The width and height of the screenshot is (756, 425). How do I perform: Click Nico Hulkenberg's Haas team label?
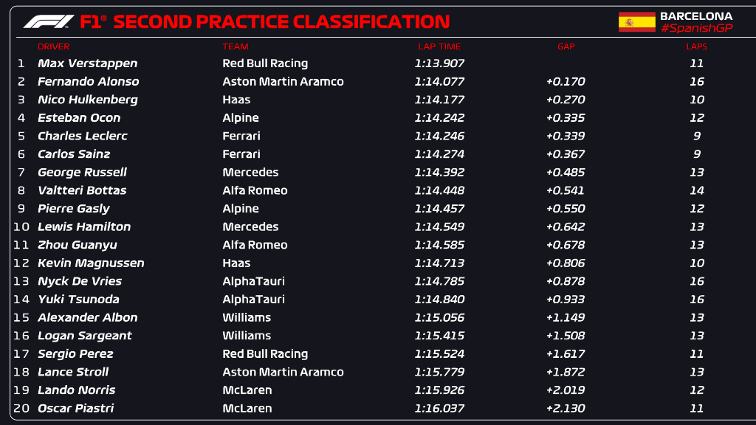236,100
